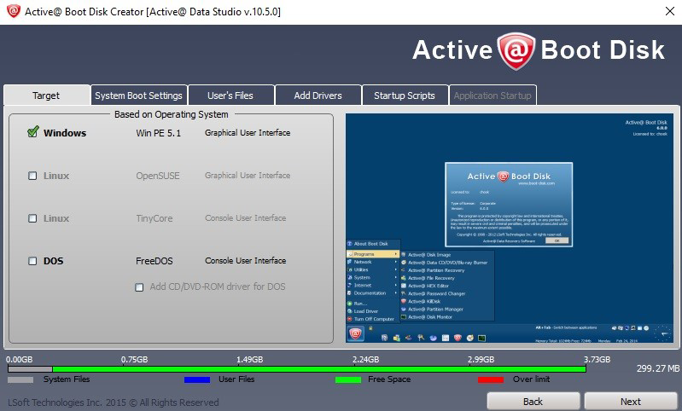Click 'Console User Interface' in the TinyCore row
Viewport: 682px width, 411px height.
(x=246, y=217)
